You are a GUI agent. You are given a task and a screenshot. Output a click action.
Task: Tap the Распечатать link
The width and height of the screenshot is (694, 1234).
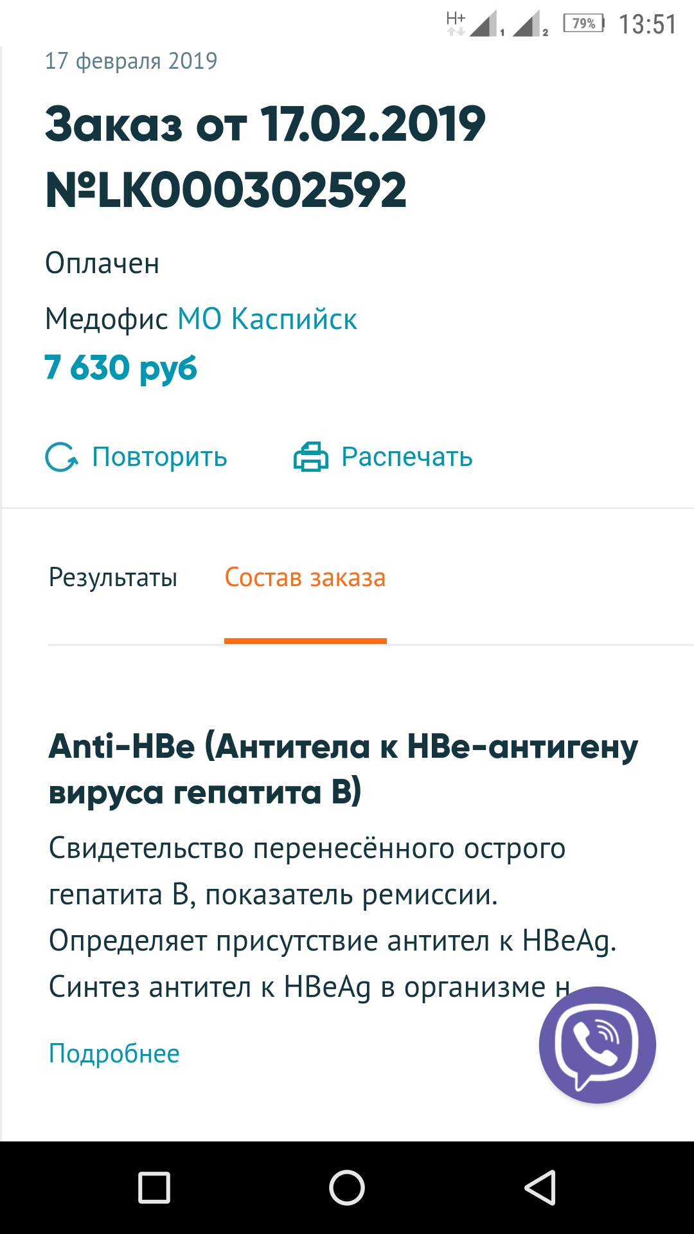pos(407,457)
